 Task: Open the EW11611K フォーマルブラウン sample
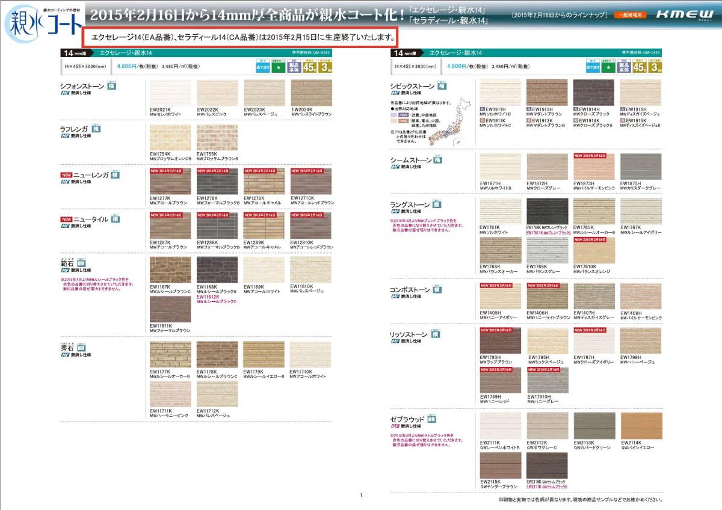170,310
